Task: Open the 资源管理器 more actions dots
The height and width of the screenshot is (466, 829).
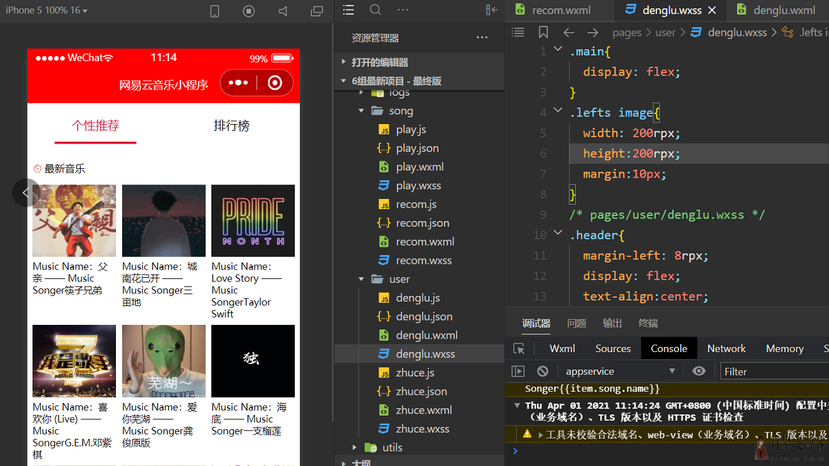Action: pos(483,38)
